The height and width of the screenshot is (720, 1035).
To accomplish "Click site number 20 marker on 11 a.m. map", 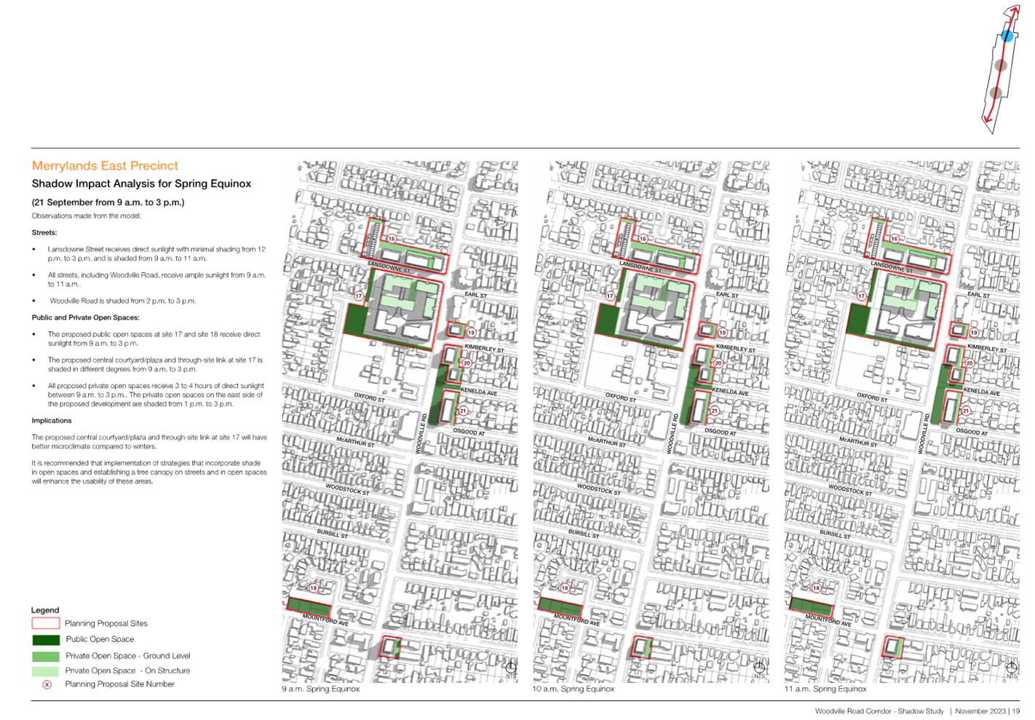I will pyautogui.click(x=969, y=363).
